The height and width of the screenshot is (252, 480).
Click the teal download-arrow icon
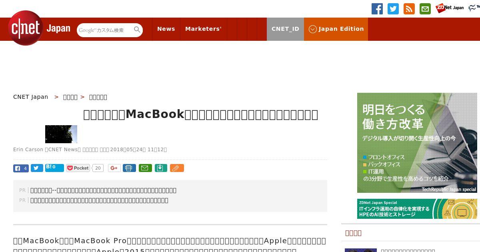pyautogui.click(x=161, y=168)
